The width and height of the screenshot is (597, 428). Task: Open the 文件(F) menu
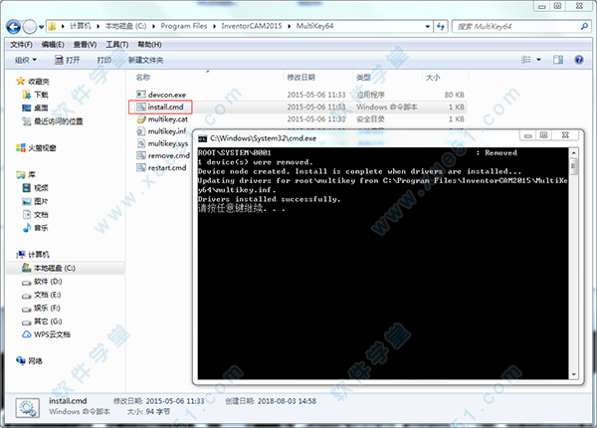(21, 45)
